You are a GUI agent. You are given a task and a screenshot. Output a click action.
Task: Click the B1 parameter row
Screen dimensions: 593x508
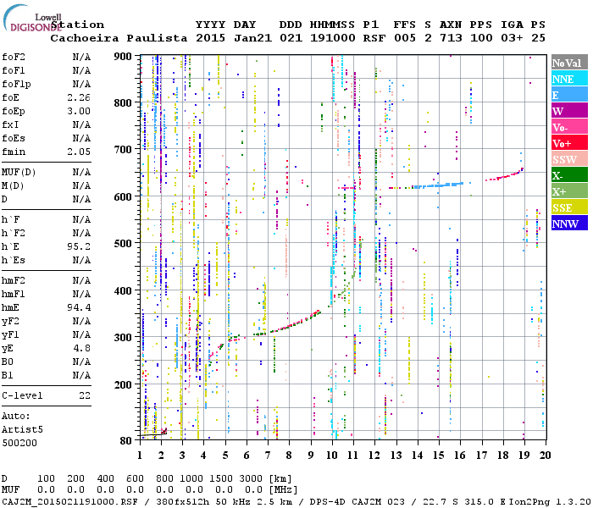click(x=46, y=376)
